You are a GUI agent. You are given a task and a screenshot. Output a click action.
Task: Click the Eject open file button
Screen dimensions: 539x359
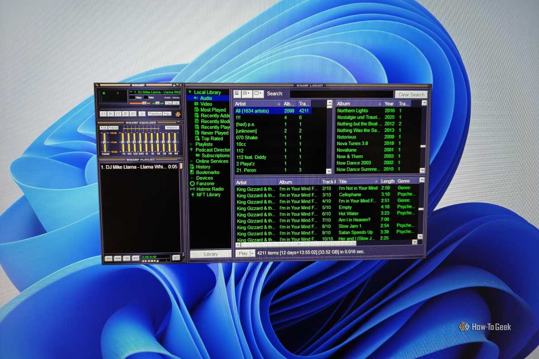pyautogui.click(x=142, y=113)
